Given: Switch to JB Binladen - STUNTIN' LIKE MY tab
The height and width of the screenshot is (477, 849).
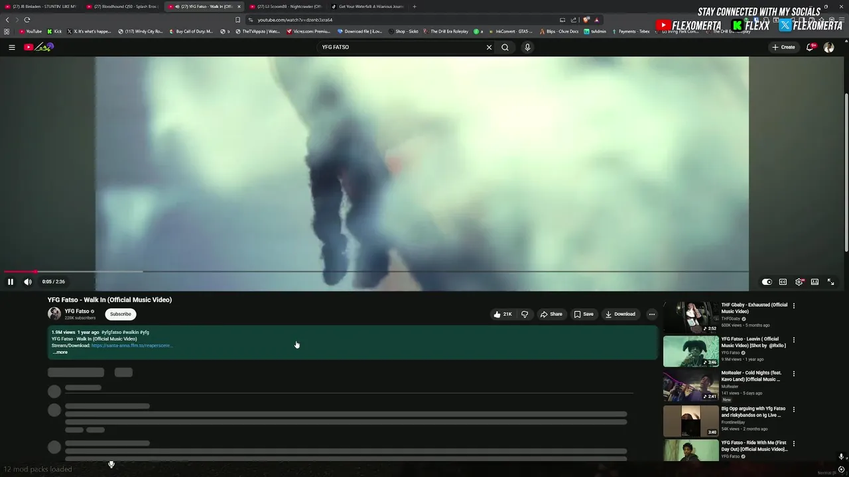Looking at the screenshot, I should 41,7.
